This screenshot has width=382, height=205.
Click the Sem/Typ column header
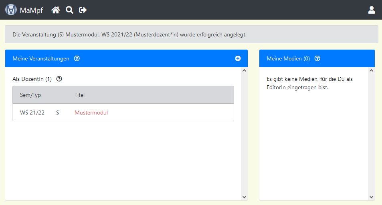tap(30, 95)
